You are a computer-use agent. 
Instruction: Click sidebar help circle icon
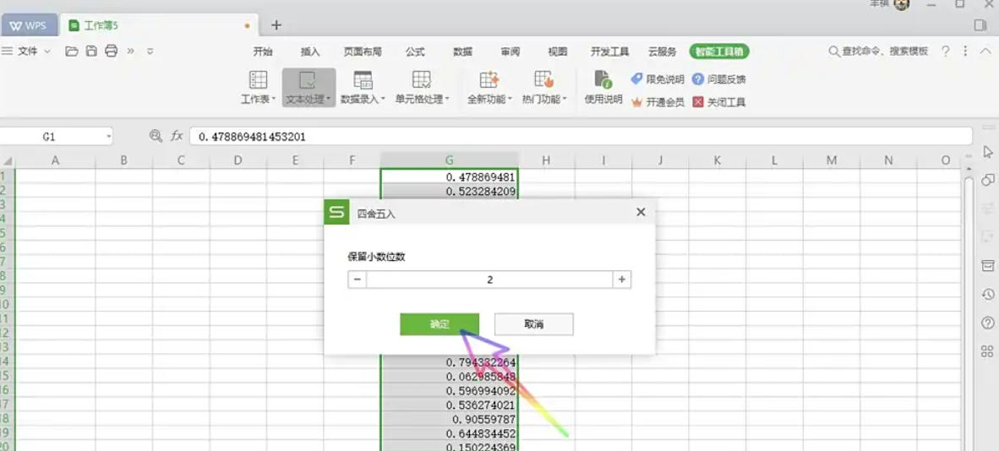click(987, 323)
